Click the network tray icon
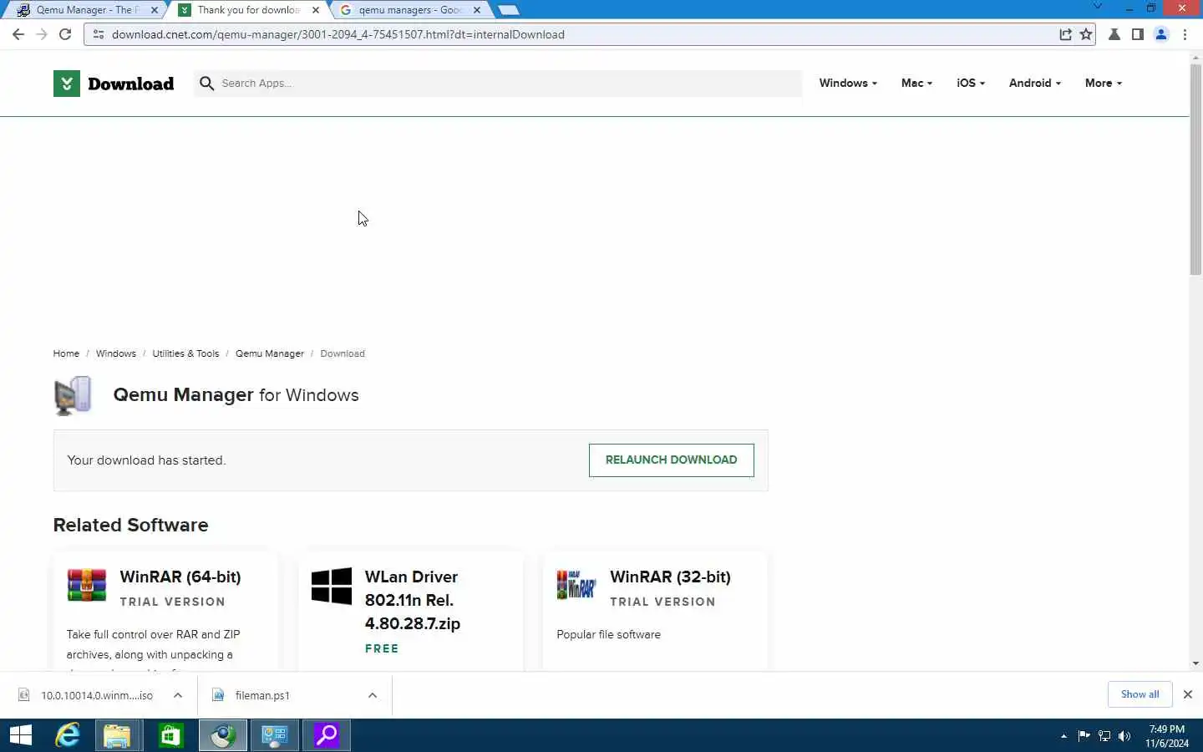 1104,736
